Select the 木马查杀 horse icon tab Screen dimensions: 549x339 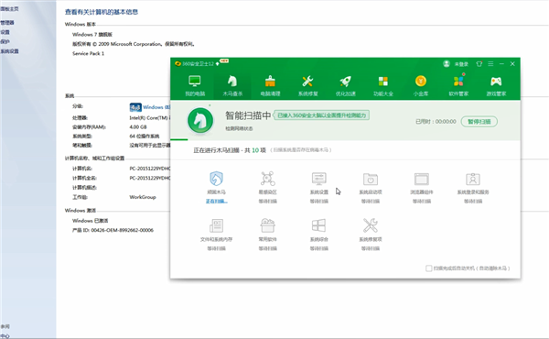click(232, 85)
